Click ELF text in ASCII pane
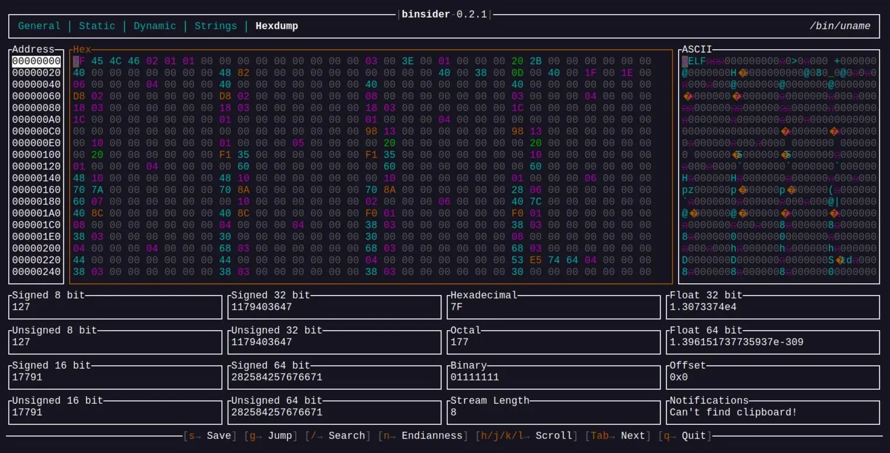This screenshot has width=890, height=453. pyautogui.click(x=697, y=61)
